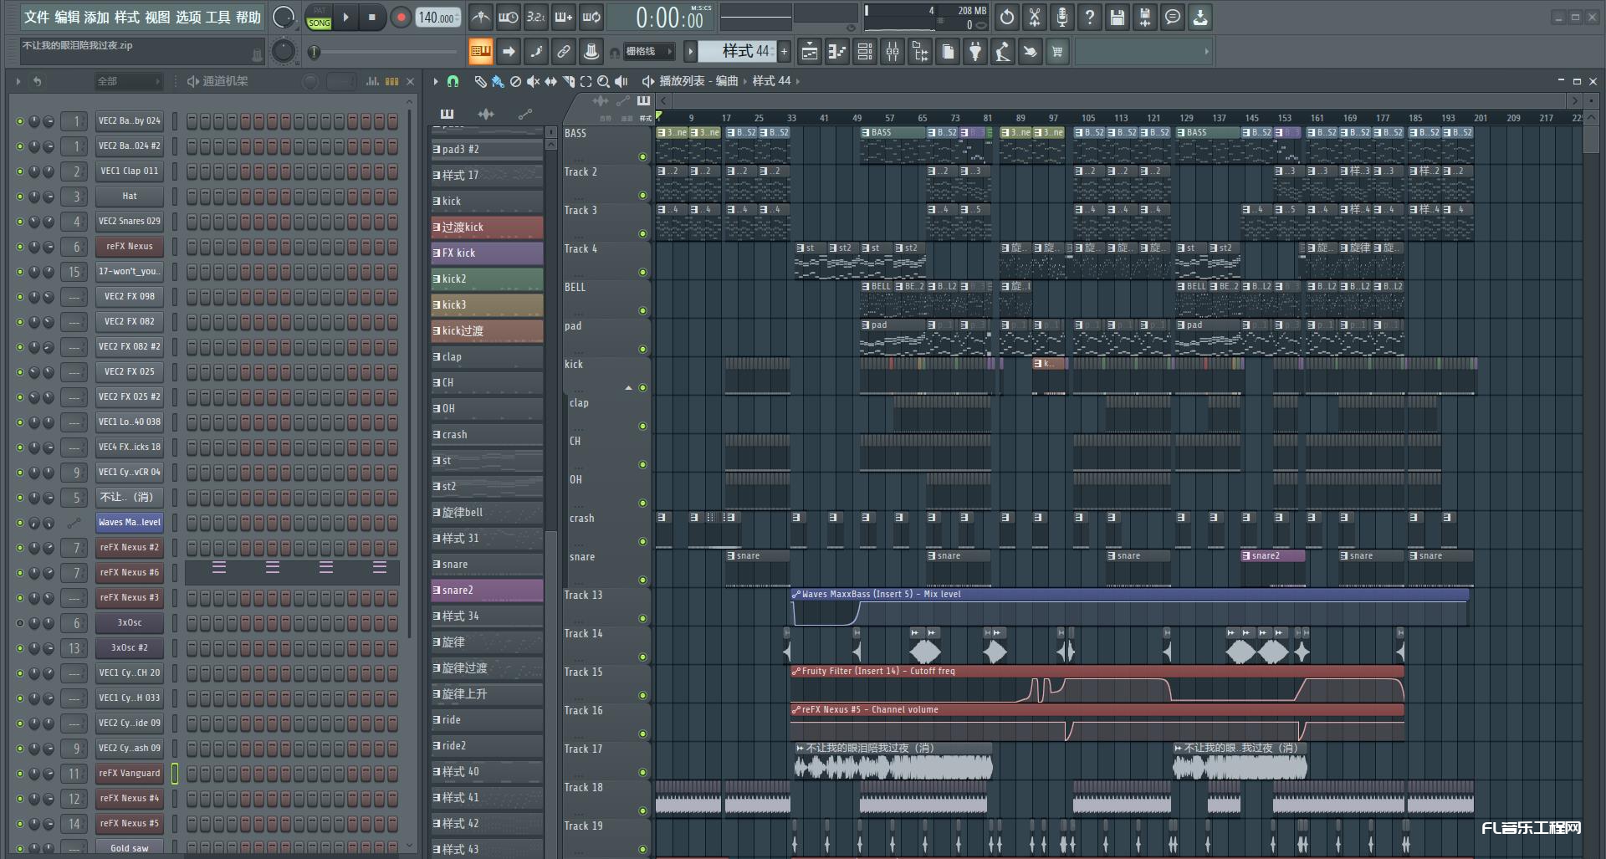The height and width of the screenshot is (859, 1606).
Task: Toggle the 3-2-1 countdown before recording
Action: pos(535,17)
